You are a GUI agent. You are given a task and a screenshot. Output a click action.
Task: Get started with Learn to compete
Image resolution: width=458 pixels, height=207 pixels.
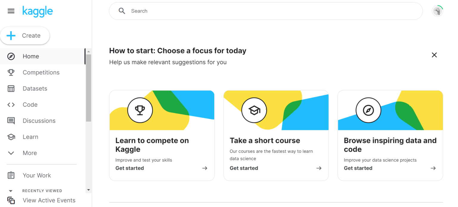click(x=130, y=168)
